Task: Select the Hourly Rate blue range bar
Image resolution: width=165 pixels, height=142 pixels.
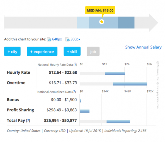Action: [115, 73]
